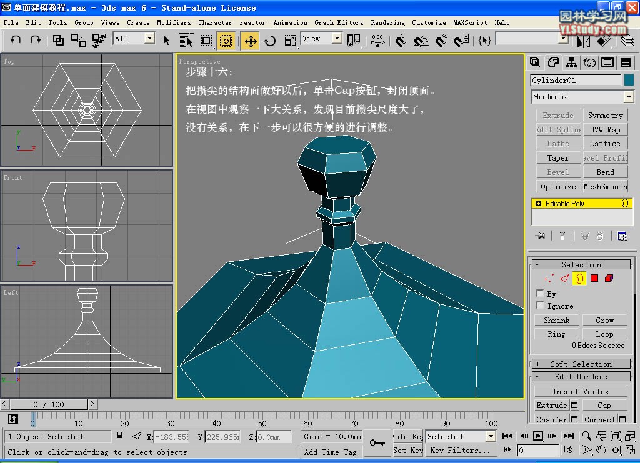Click the current frame number field
The height and width of the screenshot is (463, 640).
538,450
